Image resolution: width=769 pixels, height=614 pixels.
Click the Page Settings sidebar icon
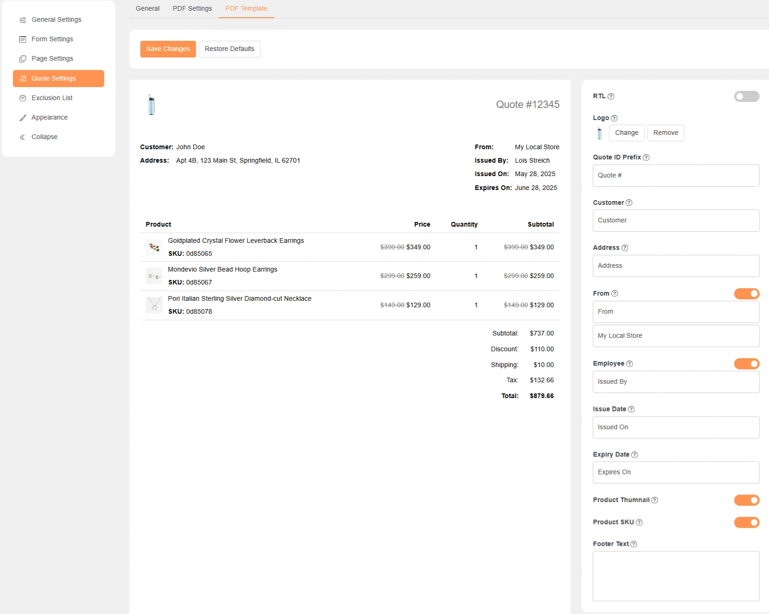[x=22, y=59]
